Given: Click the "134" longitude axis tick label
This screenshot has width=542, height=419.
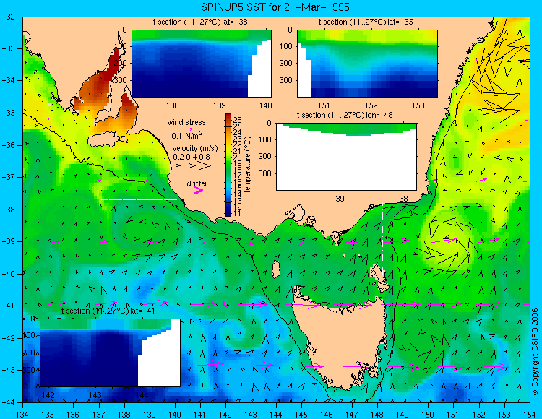Looking at the screenshot, I should [22, 415].
